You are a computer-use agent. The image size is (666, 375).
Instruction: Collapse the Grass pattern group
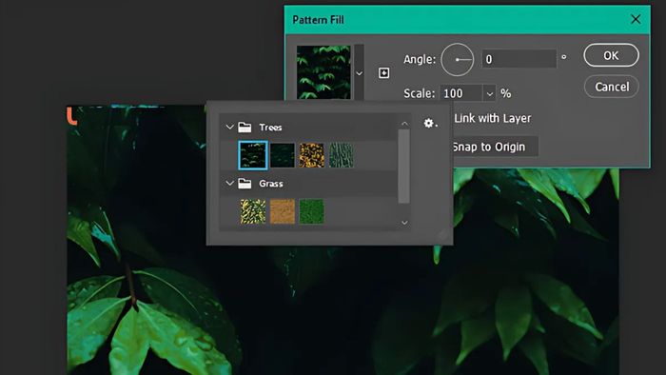tap(230, 184)
